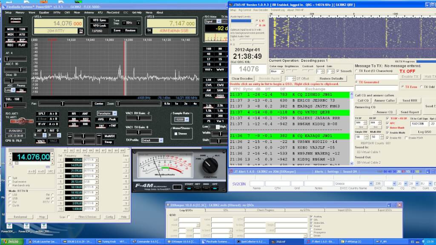Choose the WWV band button
Image resolution: width=436 pixels, height=245 pixels.
[x=220, y=69]
